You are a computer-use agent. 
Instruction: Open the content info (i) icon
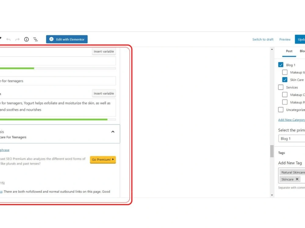pyautogui.click(x=27, y=39)
